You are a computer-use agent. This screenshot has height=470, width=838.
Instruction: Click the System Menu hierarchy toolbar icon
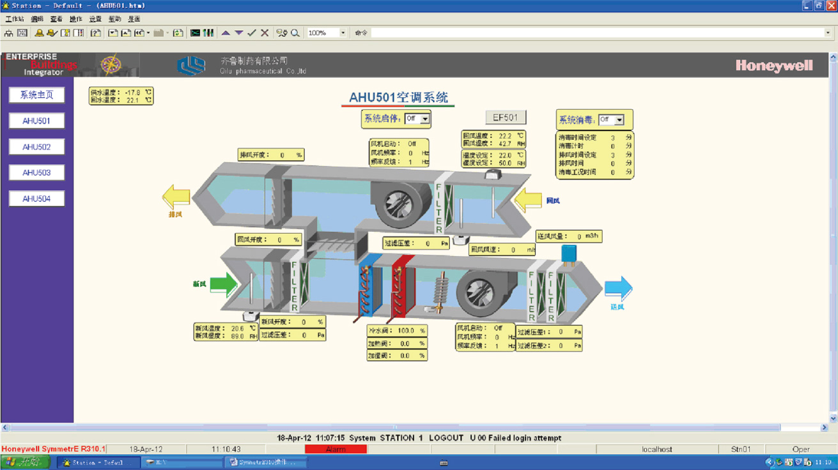coord(8,33)
